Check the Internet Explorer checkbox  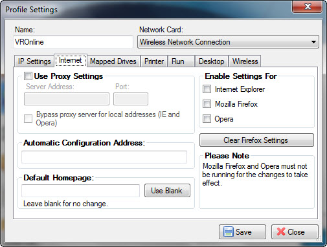tap(207, 89)
